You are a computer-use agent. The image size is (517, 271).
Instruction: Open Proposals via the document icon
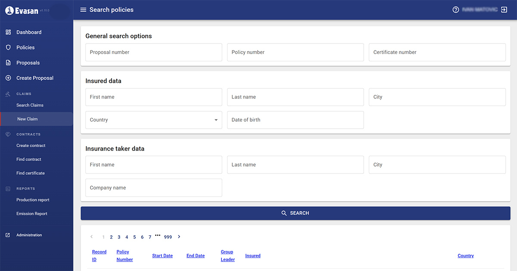tap(8, 63)
